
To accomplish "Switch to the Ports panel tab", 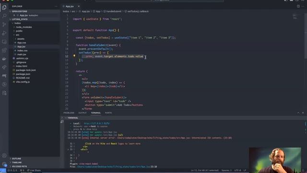I will (108, 113).
